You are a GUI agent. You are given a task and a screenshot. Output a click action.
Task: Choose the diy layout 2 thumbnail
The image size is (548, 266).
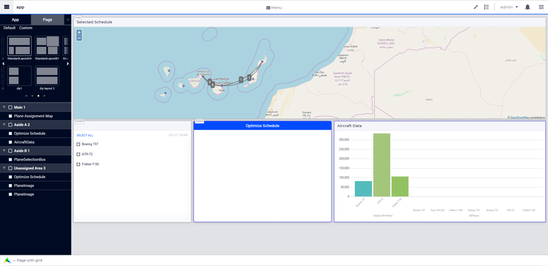[47, 76]
